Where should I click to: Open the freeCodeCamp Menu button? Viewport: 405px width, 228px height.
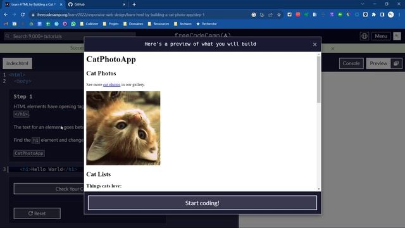pyautogui.click(x=381, y=36)
